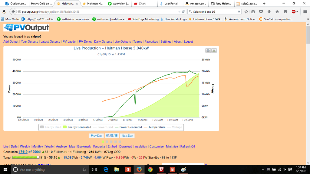Click the Solarworld and LG search field
The width and height of the screenshot is (310, 174).
click(215, 12)
